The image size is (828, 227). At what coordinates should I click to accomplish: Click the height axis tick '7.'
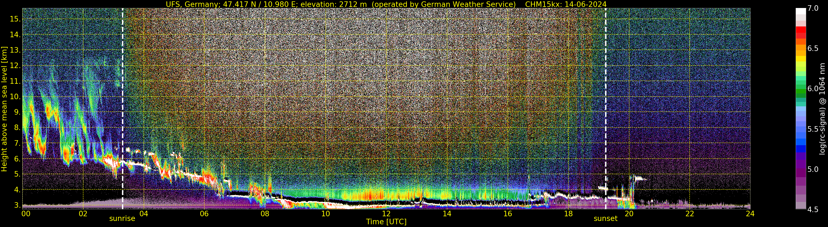coord(17,143)
